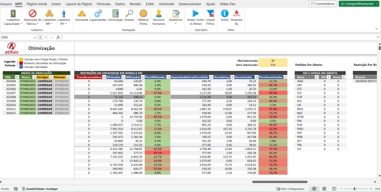Viewport: 381px width, 192px height.
Task: Open Setor column filter dropdown
Action: (316, 77)
